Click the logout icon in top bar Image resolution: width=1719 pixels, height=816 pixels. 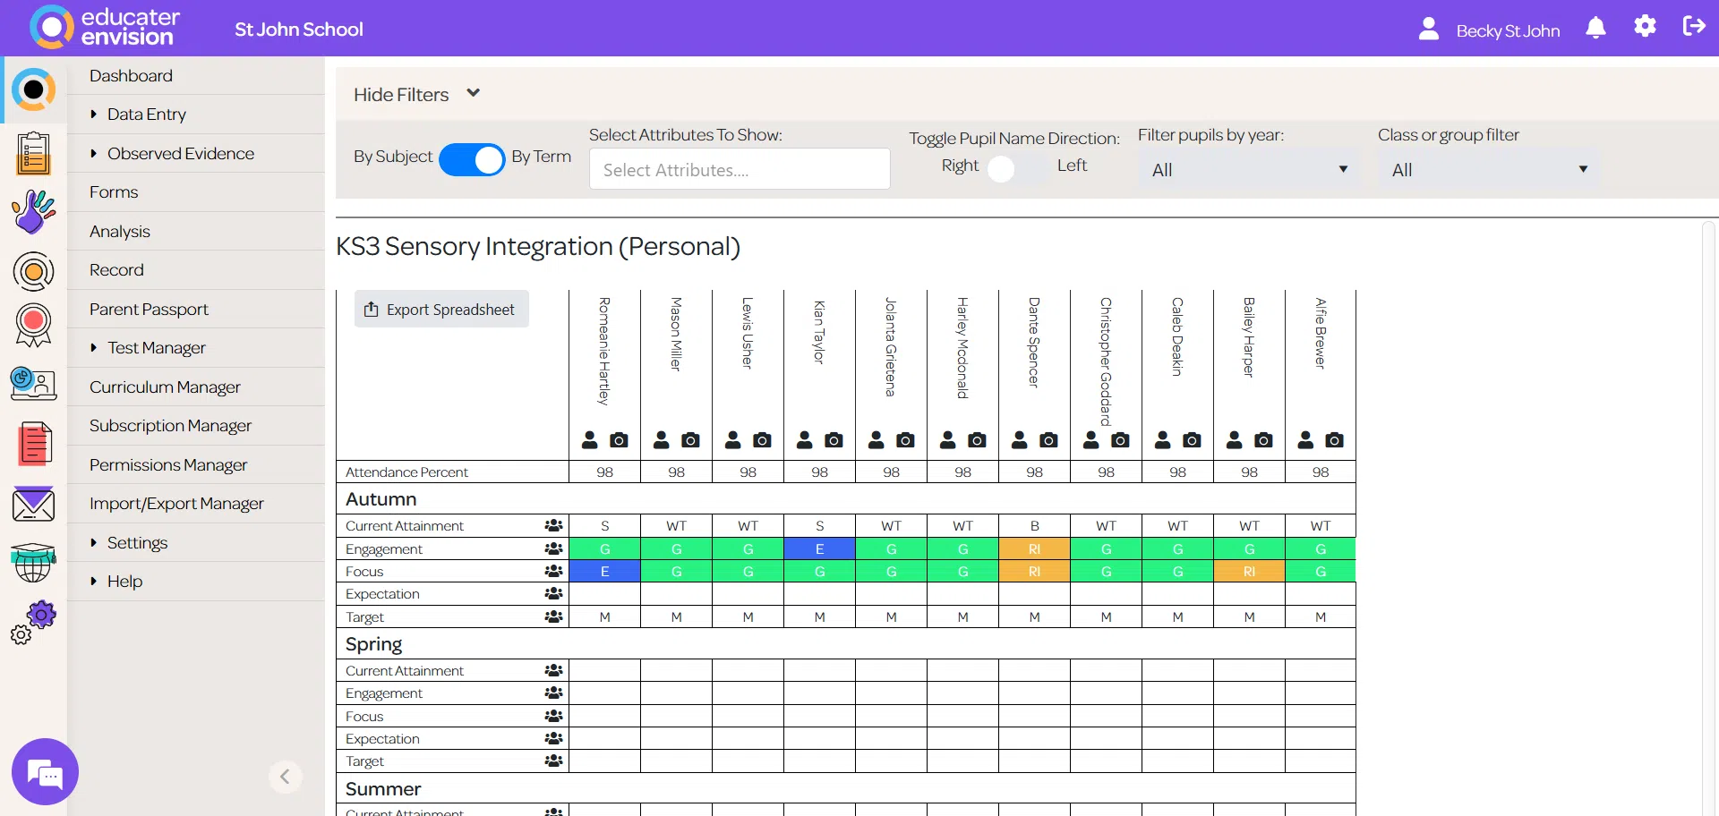pos(1693,27)
